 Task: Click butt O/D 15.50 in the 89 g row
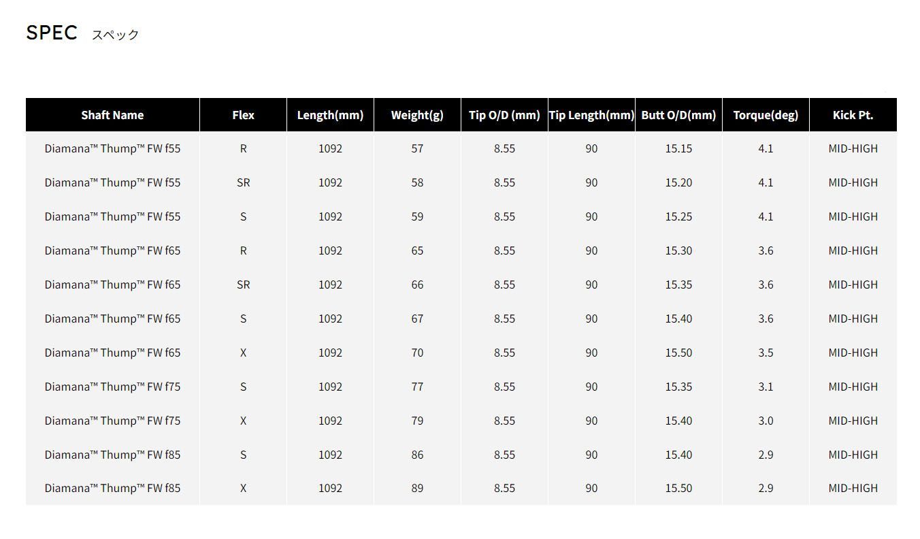678,488
